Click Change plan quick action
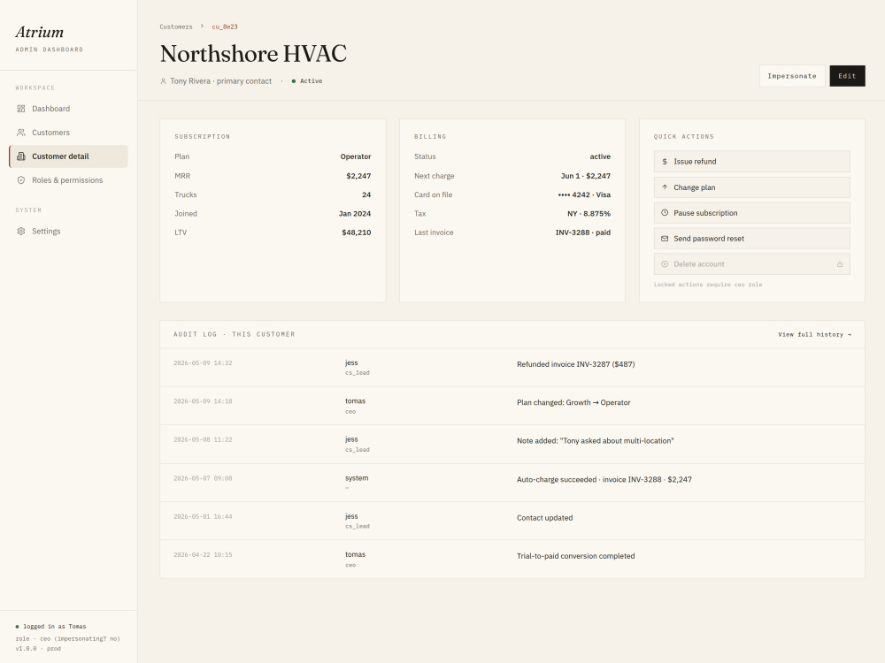 pos(751,187)
